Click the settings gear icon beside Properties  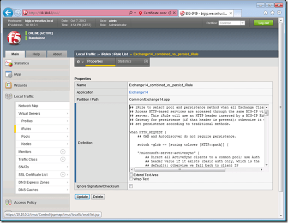coord(79,61)
